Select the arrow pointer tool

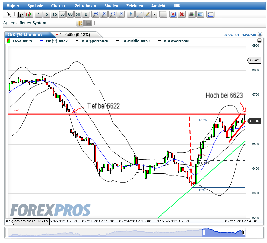click(x=9, y=14)
